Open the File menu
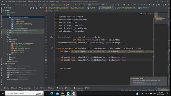The width and height of the screenshot is (171, 96). click(6, 2)
